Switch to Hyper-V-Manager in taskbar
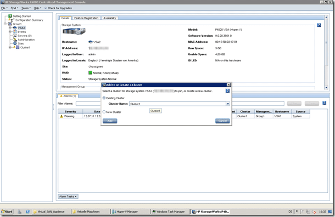The width and height of the screenshot is (335, 217). click(131, 212)
